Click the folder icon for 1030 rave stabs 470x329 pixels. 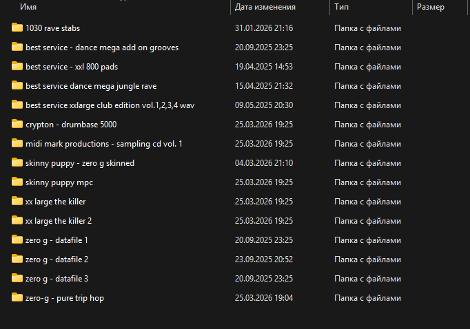pos(17,28)
